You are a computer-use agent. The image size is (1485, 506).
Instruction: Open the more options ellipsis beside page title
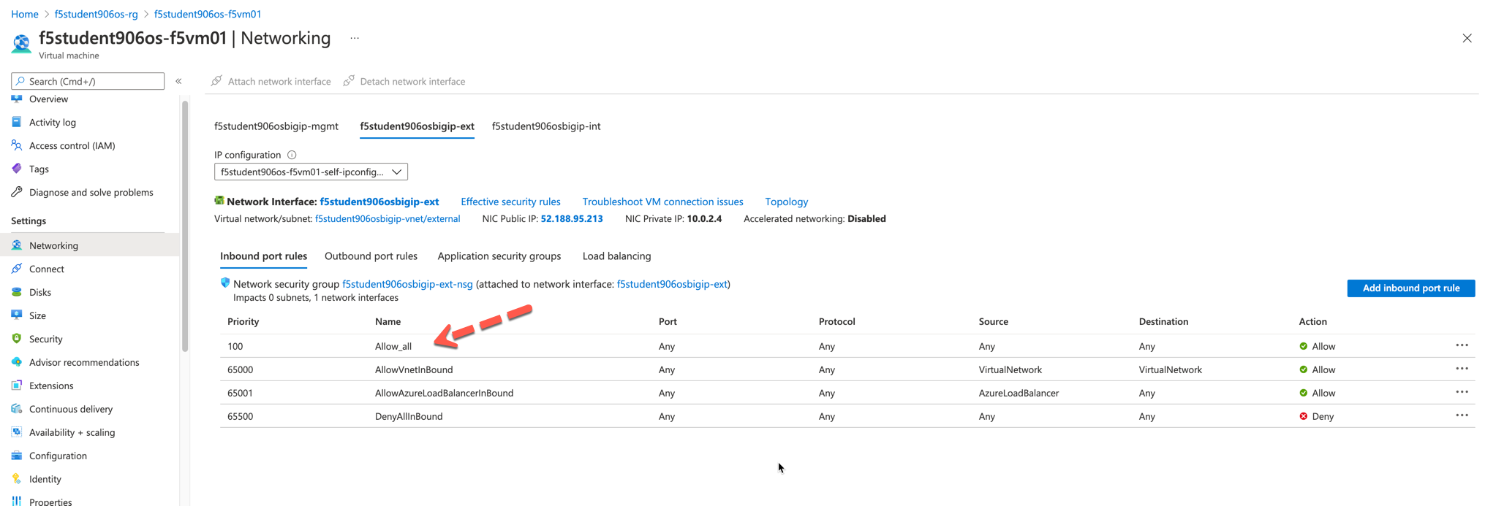pos(355,38)
